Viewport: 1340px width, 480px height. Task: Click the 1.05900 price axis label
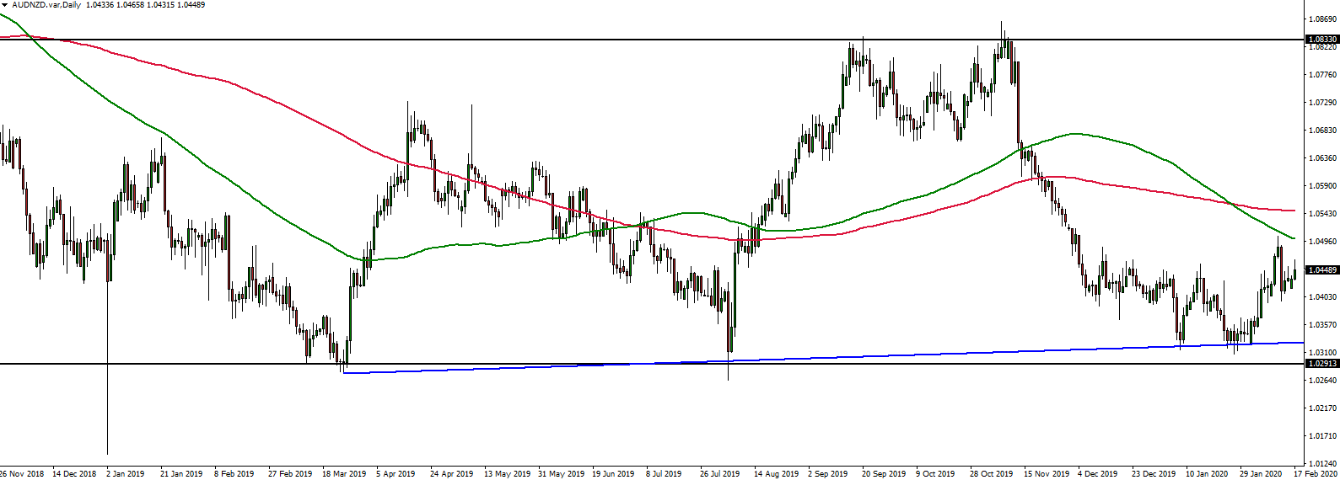coord(1321,186)
